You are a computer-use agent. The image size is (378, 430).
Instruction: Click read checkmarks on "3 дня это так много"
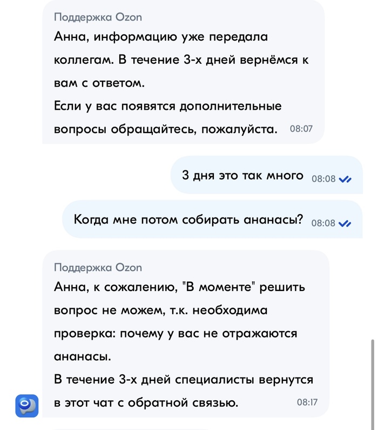click(345, 180)
